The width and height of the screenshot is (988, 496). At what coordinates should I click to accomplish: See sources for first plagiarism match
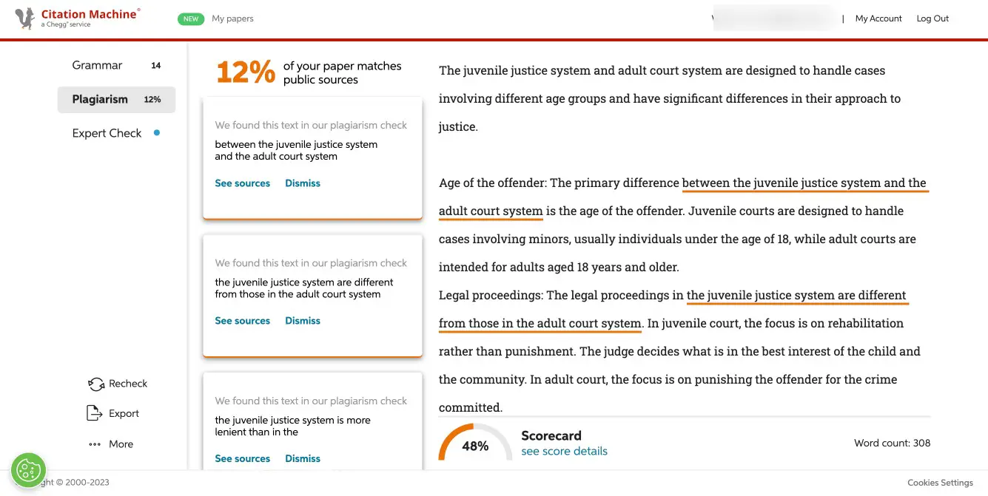coord(242,183)
